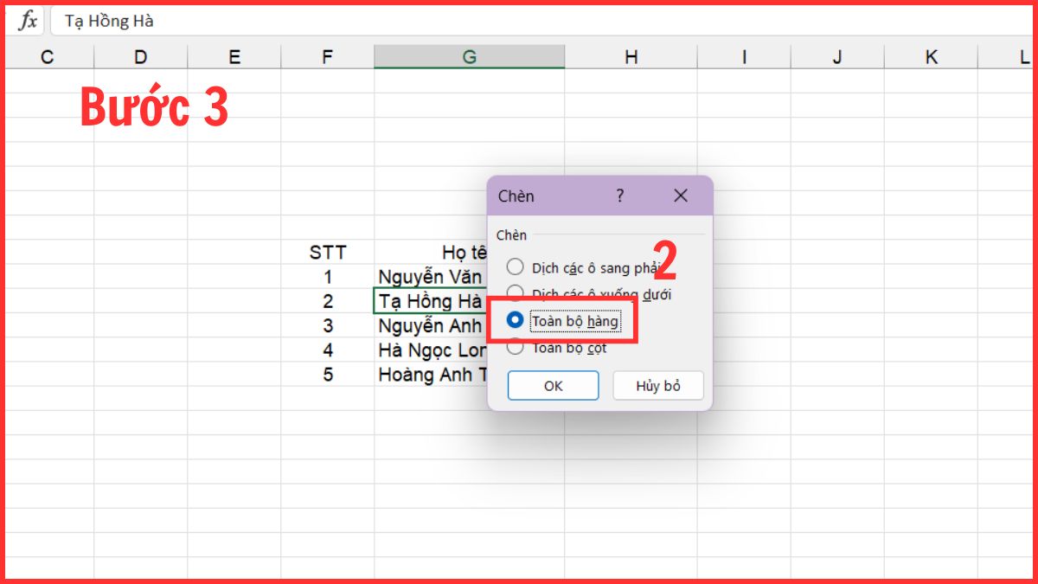The image size is (1038, 584).
Task: Select column F header
Action: (x=326, y=56)
